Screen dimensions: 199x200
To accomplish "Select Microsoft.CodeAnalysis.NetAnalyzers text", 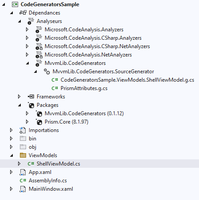I will [x=88, y=55].
